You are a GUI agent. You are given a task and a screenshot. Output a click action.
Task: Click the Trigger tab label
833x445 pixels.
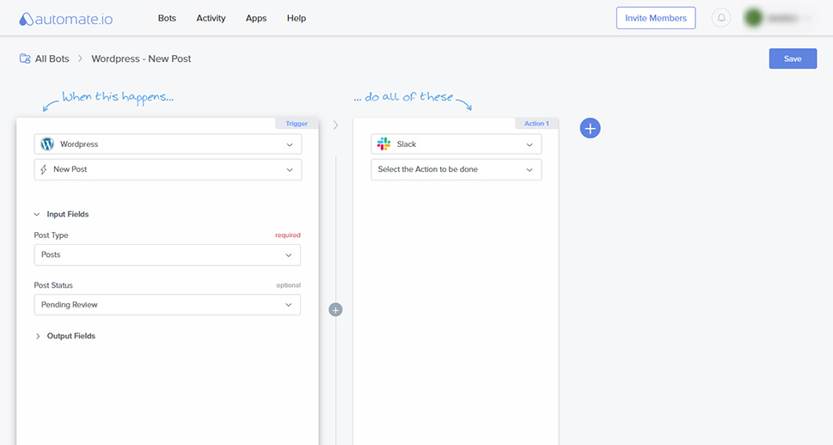pos(297,123)
